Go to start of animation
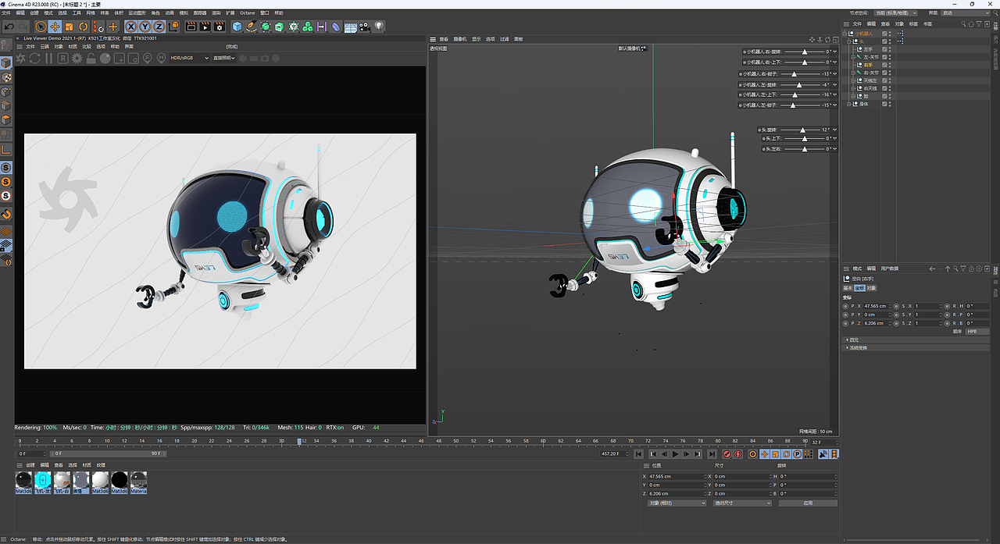The width and height of the screenshot is (1000, 544). click(638, 454)
